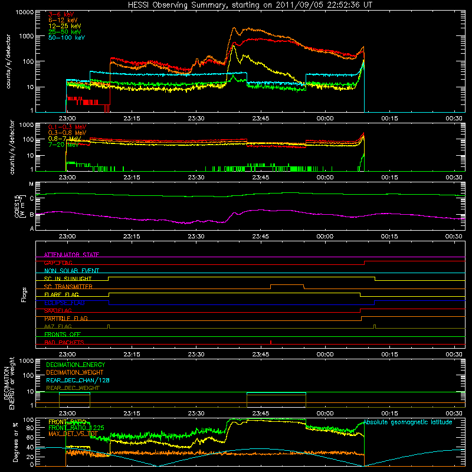
Task: Click the DECIMATION_ENERGY legend label
Action: [76, 365]
